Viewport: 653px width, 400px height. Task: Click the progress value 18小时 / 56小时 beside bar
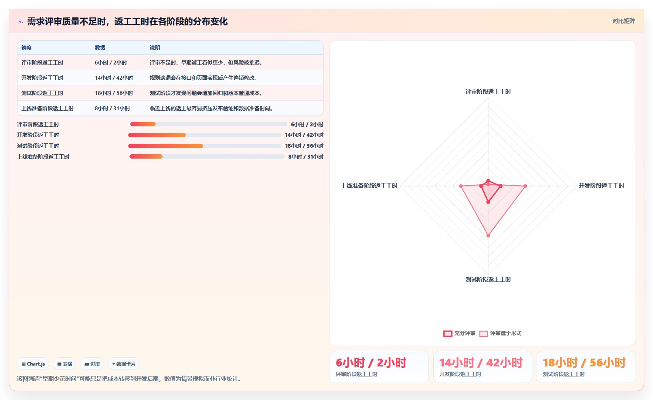tap(304, 146)
